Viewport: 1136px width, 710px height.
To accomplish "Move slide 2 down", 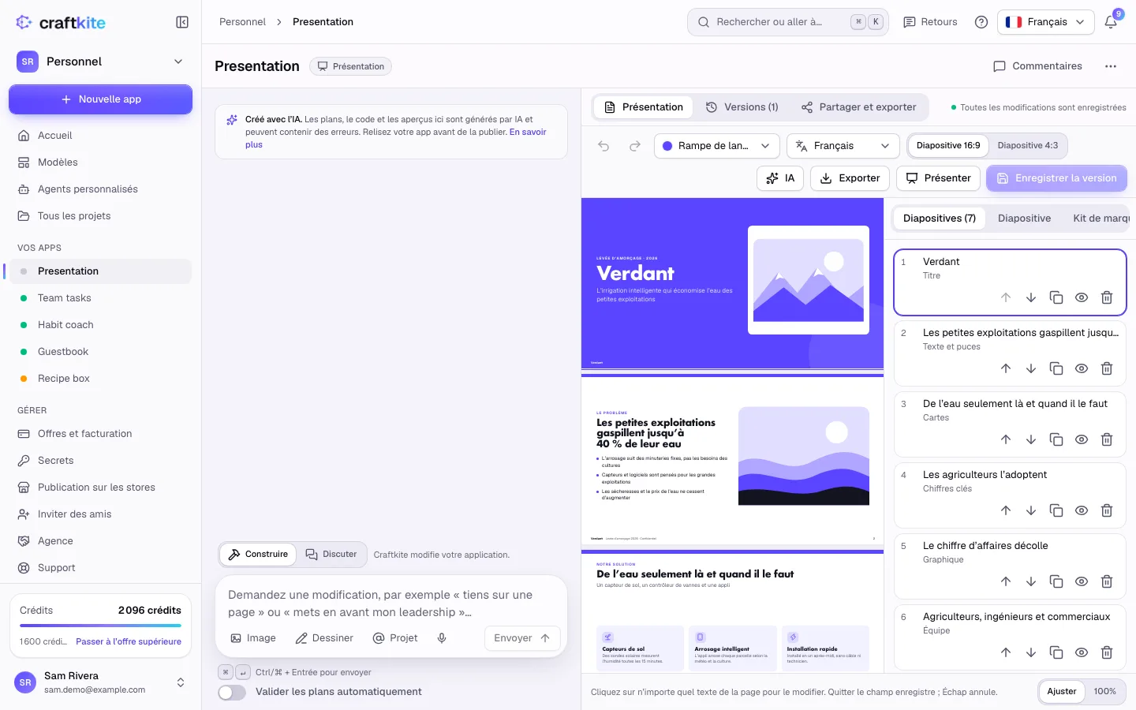I will pyautogui.click(x=1031, y=368).
